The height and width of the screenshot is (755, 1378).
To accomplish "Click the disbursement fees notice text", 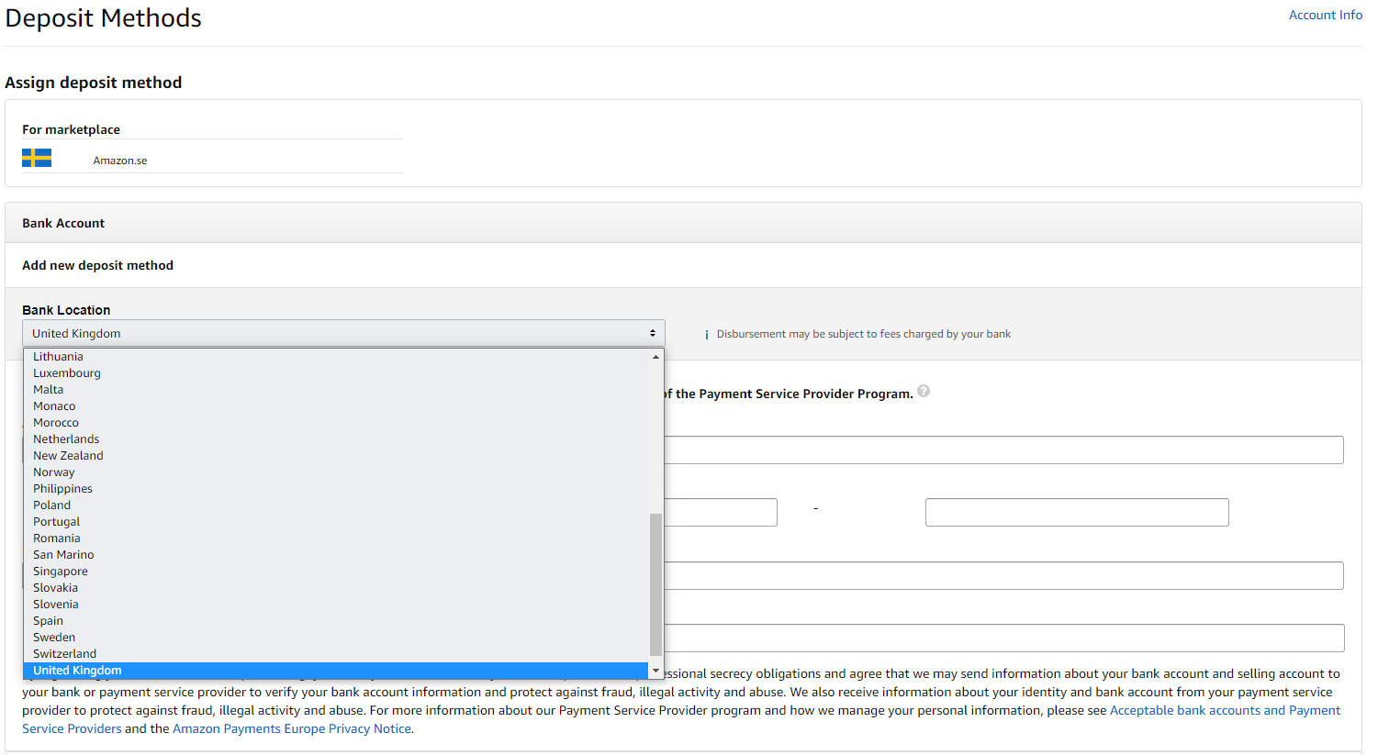I will point(864,334).
